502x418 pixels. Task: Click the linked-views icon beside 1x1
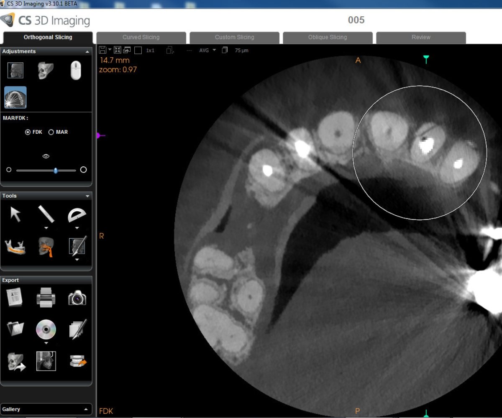170,50
